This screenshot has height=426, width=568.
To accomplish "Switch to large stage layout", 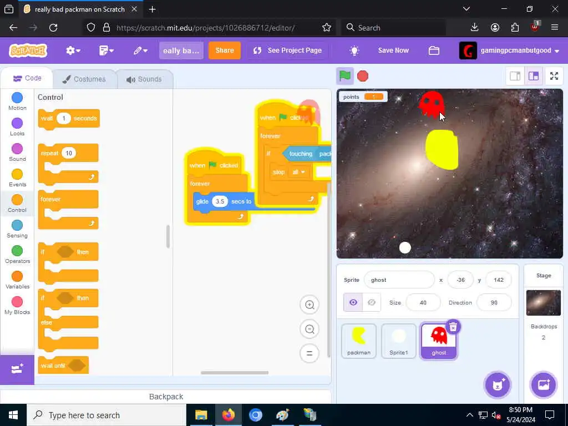I will click(x=534, y=76).
